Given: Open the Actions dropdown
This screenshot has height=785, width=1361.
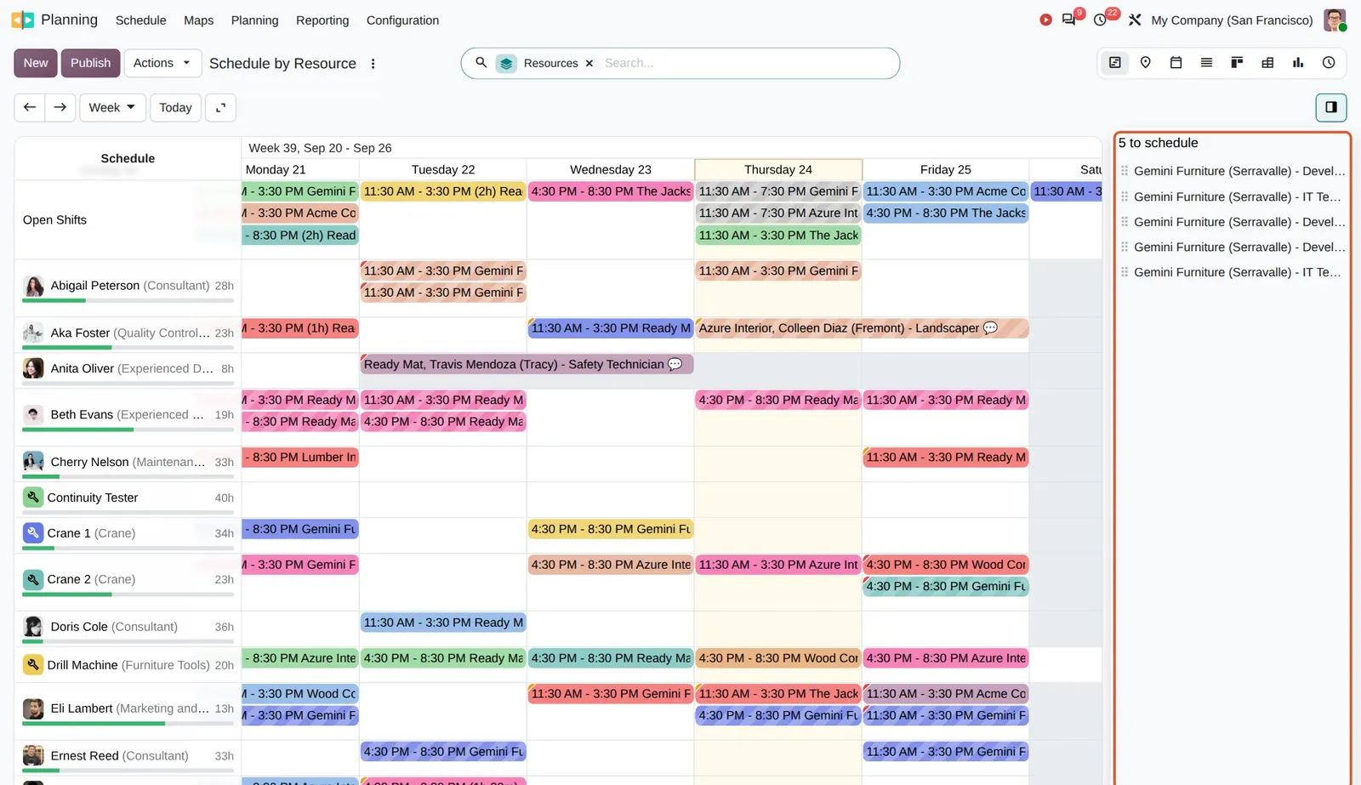Looking at the screenshot, I should [162, 63].
